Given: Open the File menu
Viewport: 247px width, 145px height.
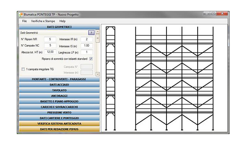Looking at the screenshot, I should tap(24, 21).
